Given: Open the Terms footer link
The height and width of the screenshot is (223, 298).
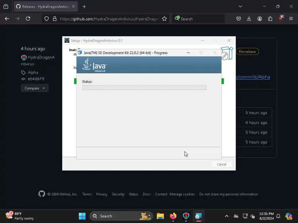Looking at the screenshot, I should point(87,194).
